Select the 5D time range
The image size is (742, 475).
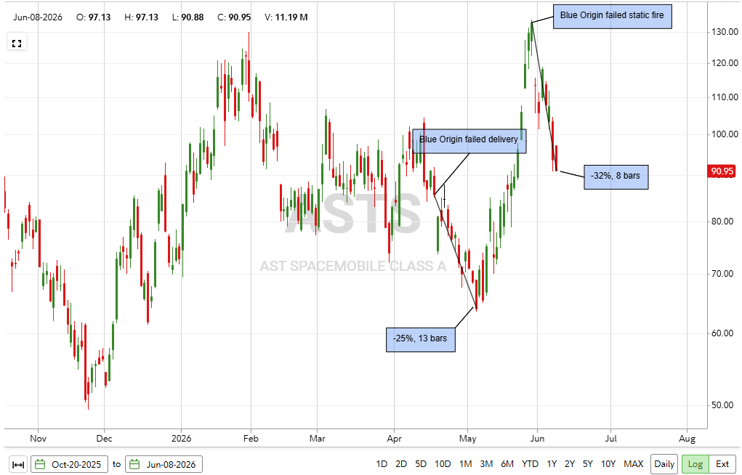(421, 464)
